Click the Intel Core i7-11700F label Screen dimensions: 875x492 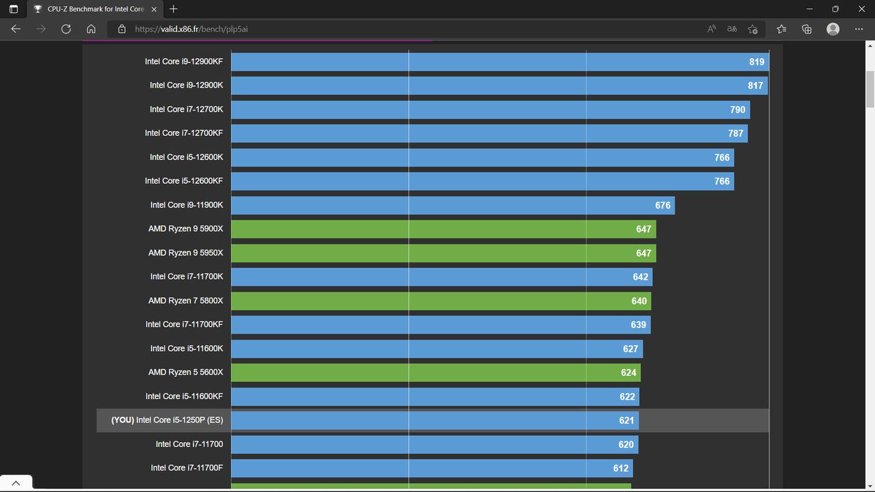tap(187, 468)
